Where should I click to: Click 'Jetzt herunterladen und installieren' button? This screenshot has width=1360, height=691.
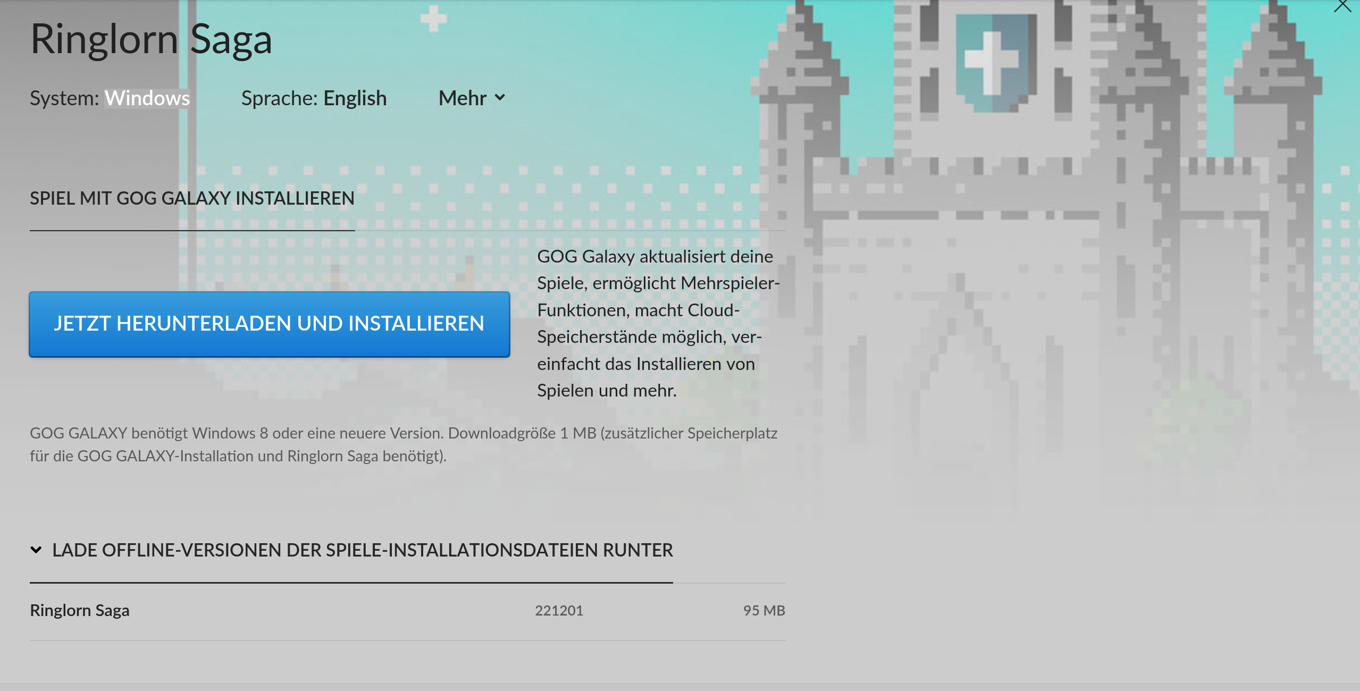[270, 324]
